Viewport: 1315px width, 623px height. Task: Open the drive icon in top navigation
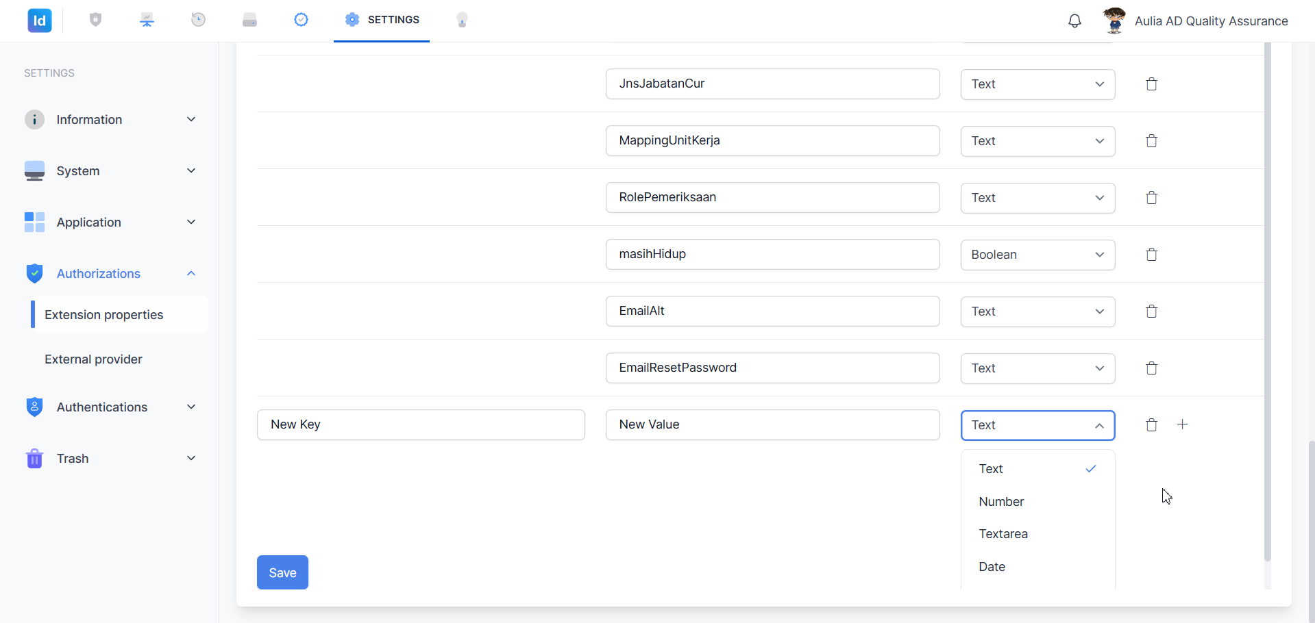250,20
